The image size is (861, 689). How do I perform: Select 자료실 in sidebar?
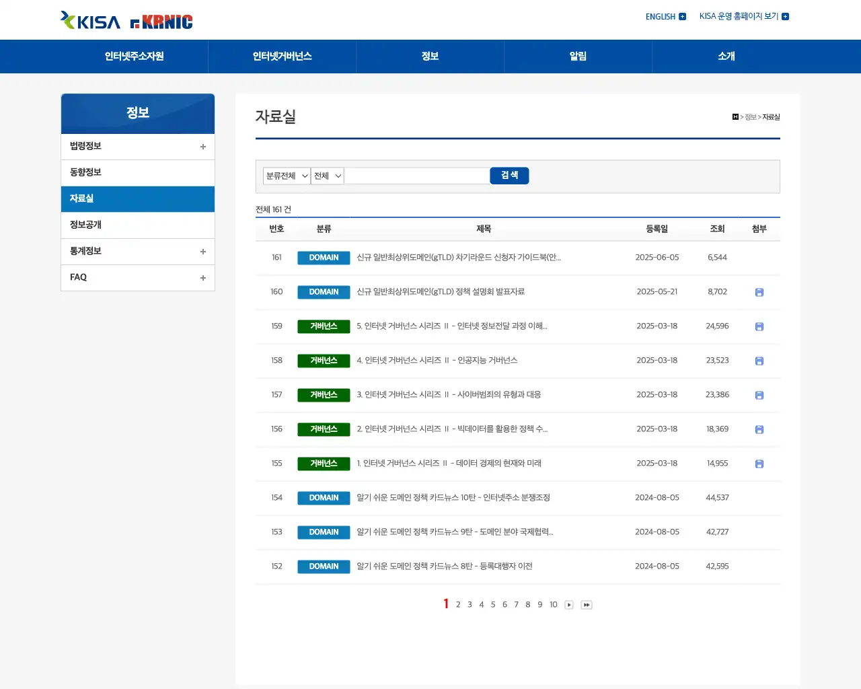138,199
